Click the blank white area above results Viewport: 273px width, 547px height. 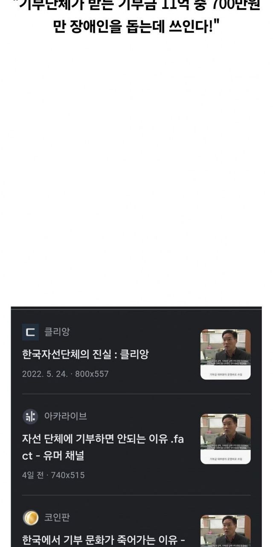136,171
